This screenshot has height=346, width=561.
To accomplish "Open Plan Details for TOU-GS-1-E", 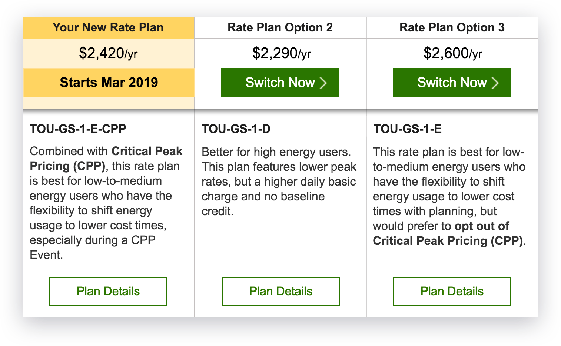I will (452, 291).
